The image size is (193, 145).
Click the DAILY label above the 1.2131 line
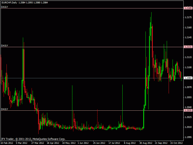click(x=5, y=45)
